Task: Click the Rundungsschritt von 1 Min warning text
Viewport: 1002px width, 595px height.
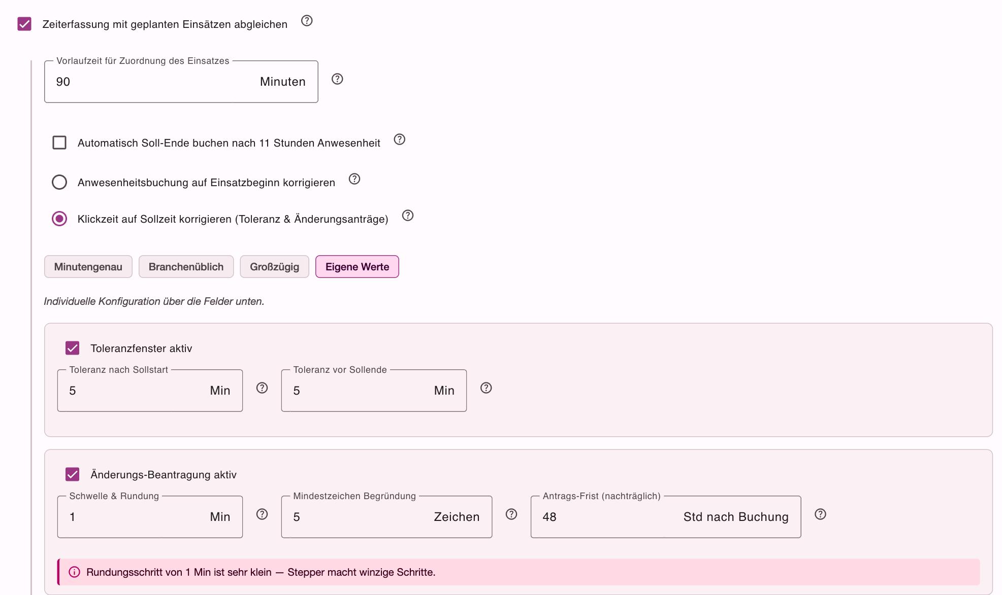Action: (x=261, y=572)
